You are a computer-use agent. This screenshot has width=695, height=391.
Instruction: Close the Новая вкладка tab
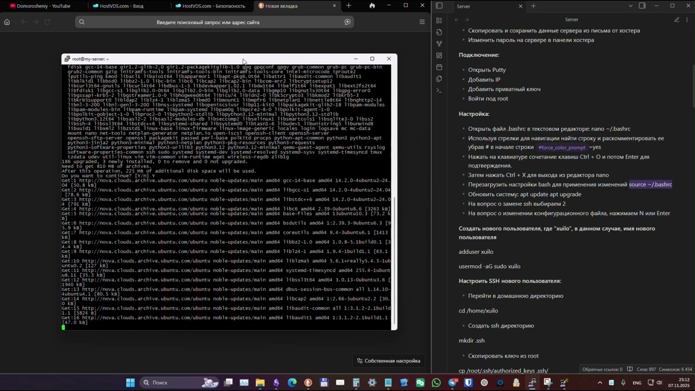[x=334, y=6]
